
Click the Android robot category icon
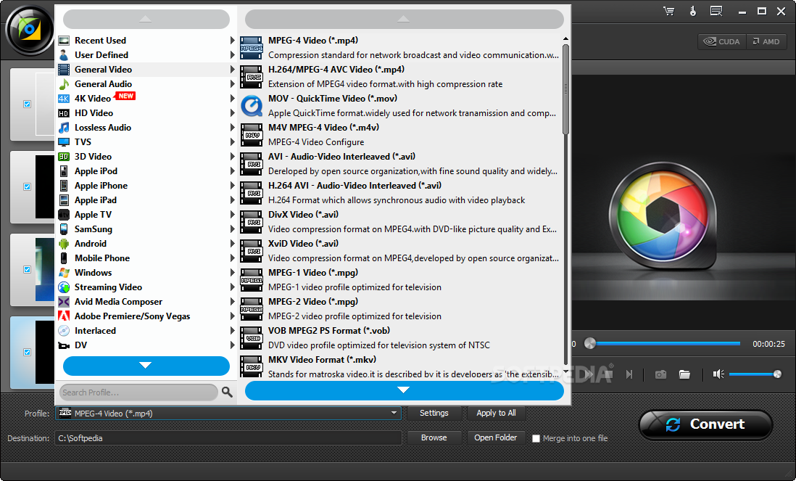click(x=64, y=244)
